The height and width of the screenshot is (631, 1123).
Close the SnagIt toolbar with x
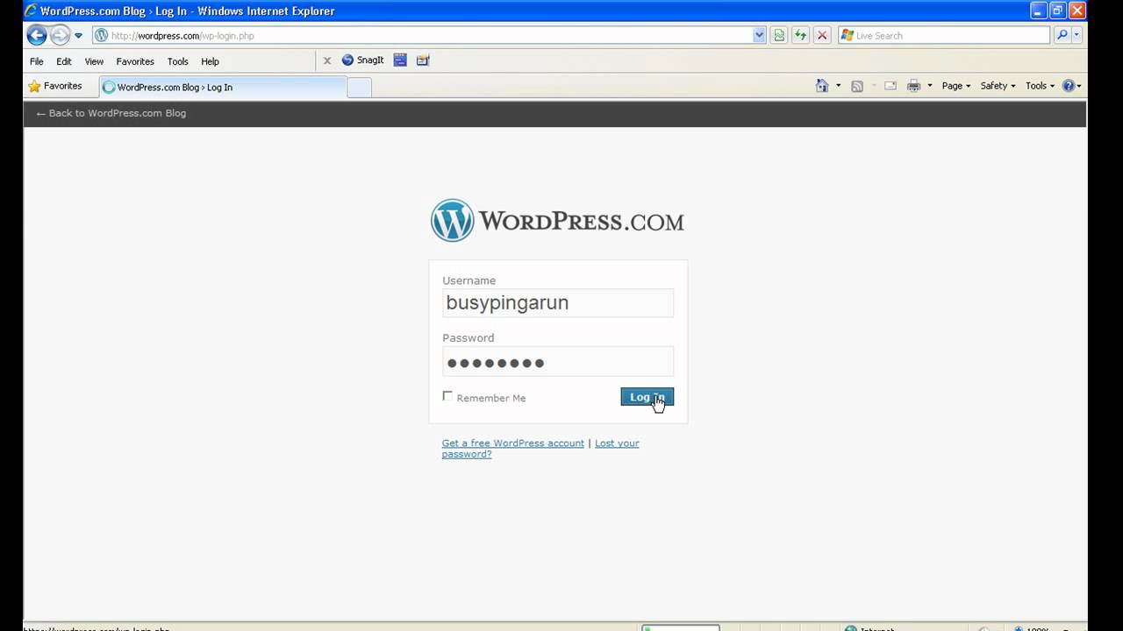coord(327,60)
